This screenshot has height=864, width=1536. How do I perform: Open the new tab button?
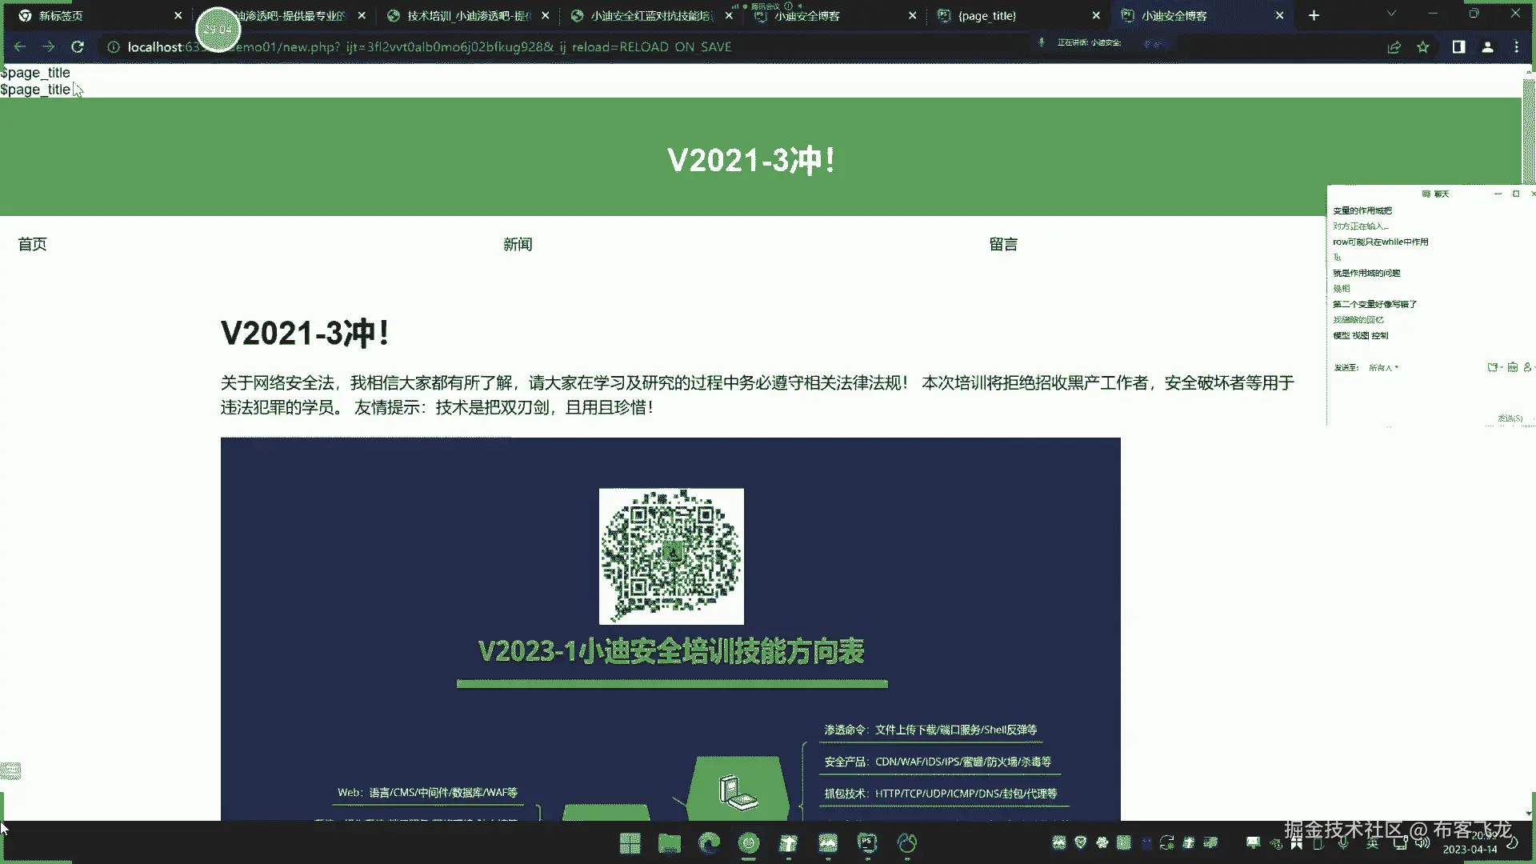(x=1314, y=15)
